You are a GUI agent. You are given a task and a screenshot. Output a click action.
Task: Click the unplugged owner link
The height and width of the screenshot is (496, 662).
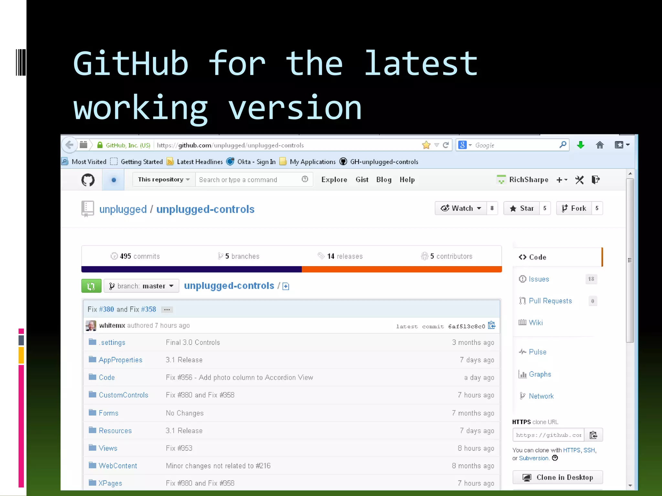pos(123,209)
